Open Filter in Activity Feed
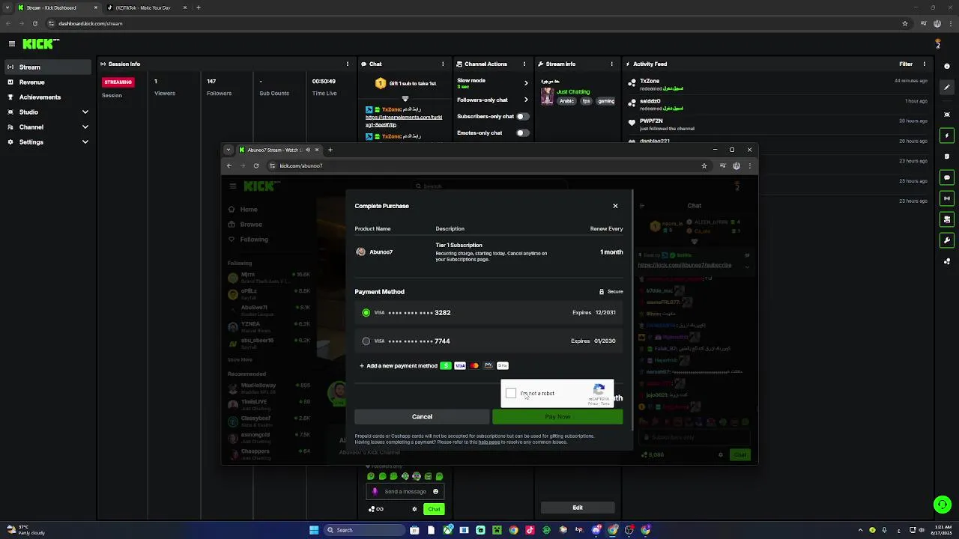 906,64
